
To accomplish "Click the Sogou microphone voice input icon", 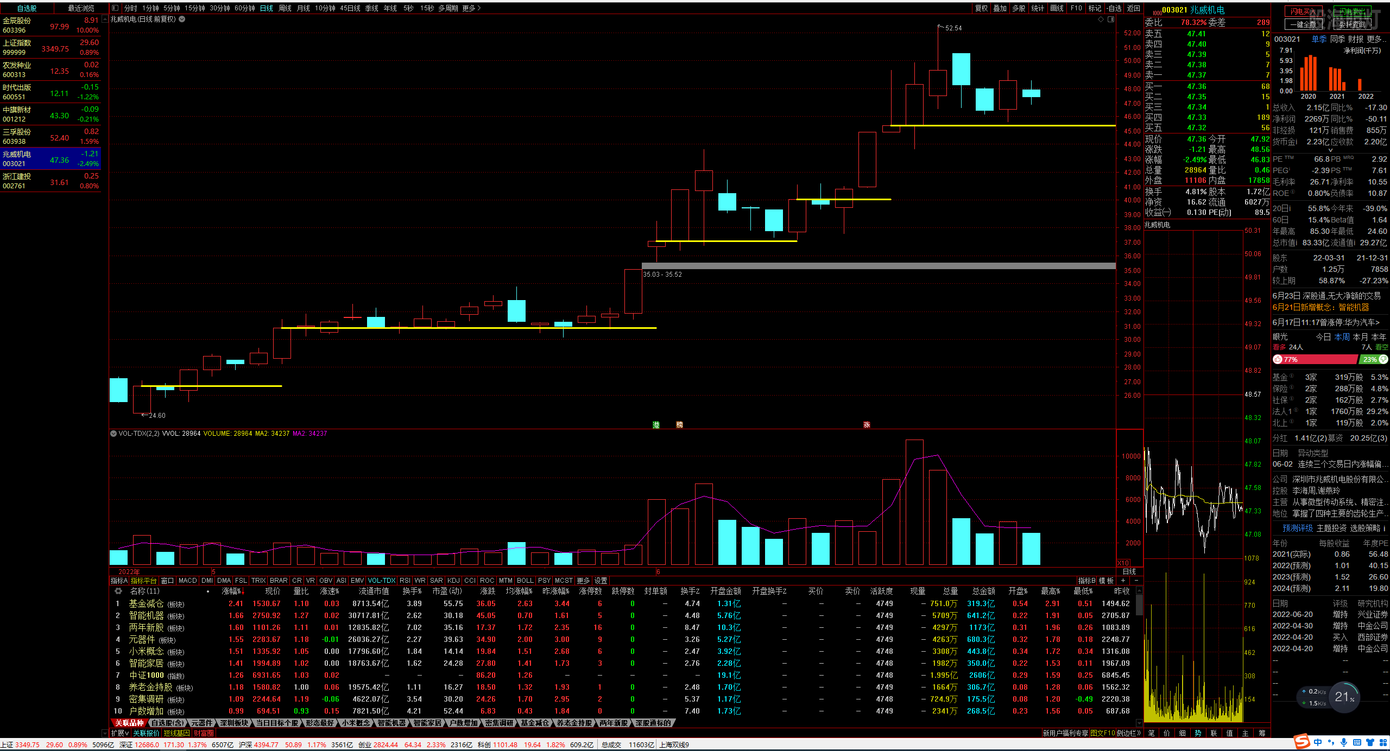I will (x=1344, y=742).
